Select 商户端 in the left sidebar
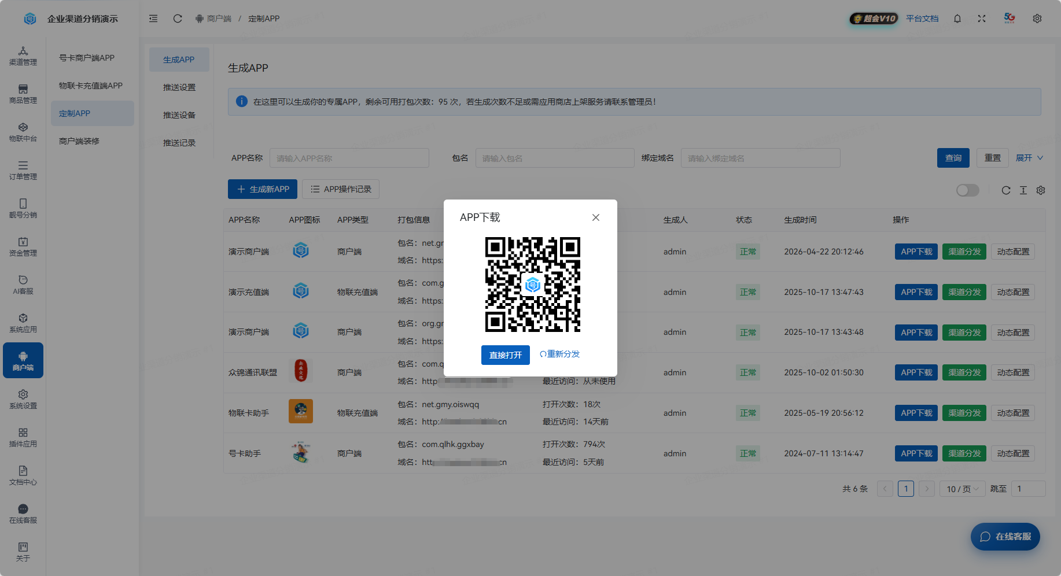The image size is (1061, 576). point(23,360)
